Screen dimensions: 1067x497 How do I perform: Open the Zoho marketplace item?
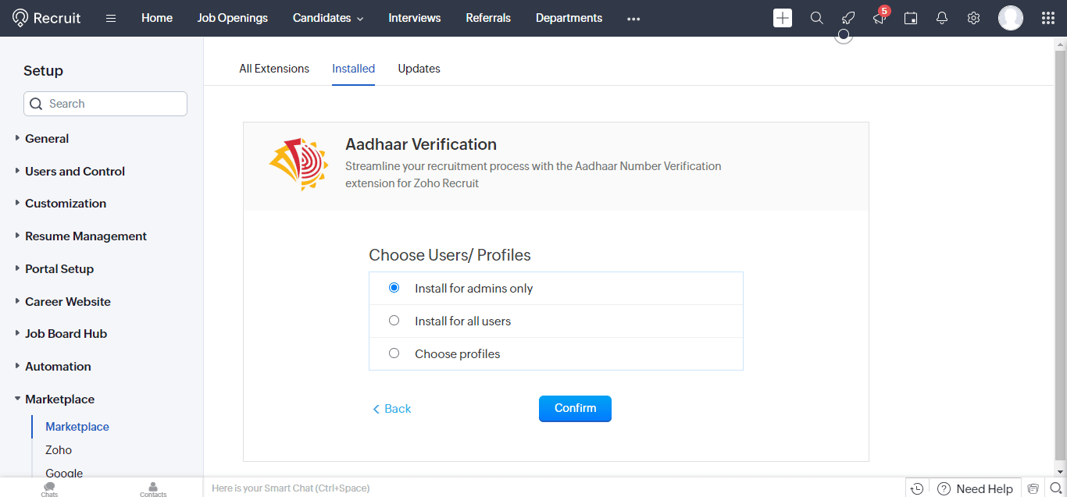(59, 450)
